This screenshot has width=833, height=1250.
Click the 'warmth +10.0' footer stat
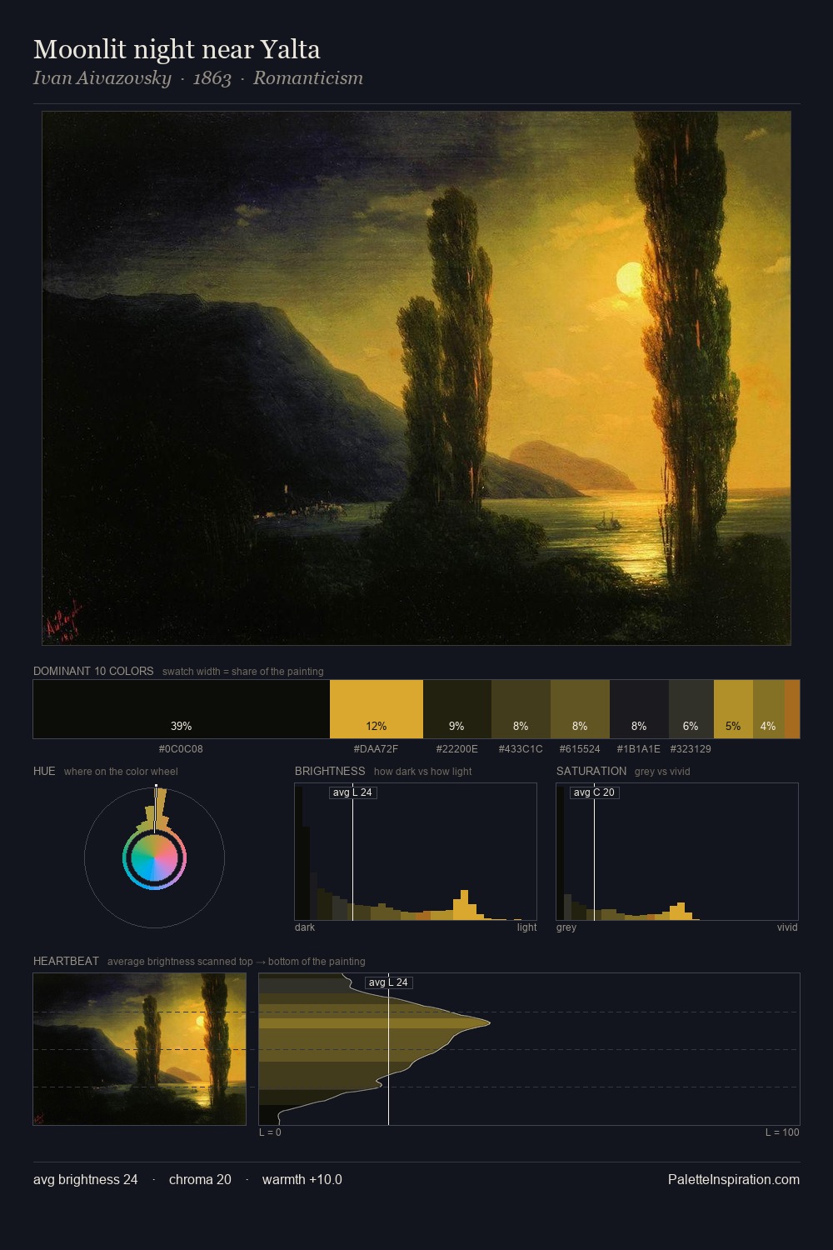302,1179
